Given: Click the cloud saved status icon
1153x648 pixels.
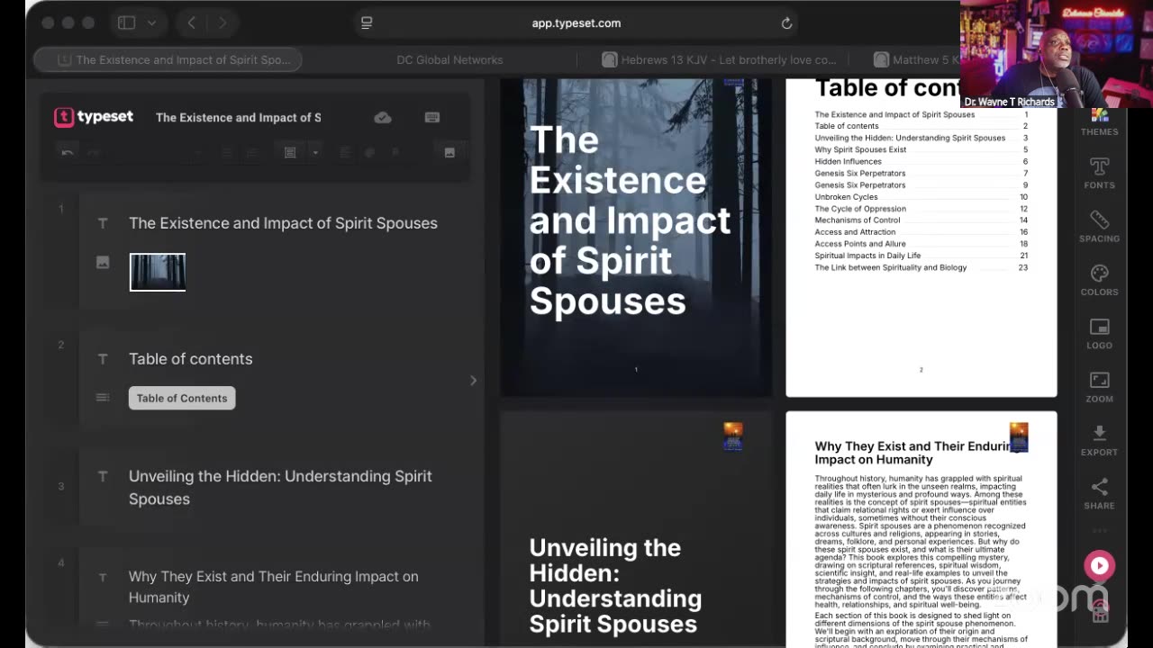Looking at the screenshot, I should click(x=383, y=118).
